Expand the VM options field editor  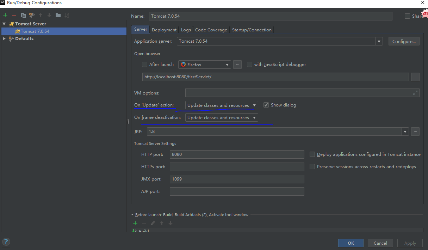(x=416, y=93)
